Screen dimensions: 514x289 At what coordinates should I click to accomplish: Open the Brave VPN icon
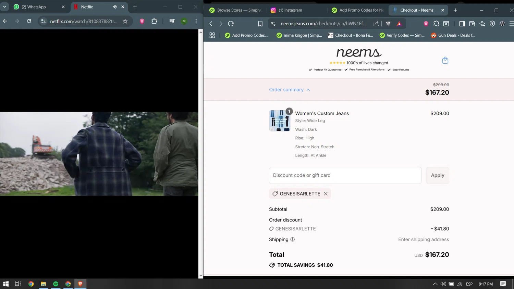(x=492, y=24)
